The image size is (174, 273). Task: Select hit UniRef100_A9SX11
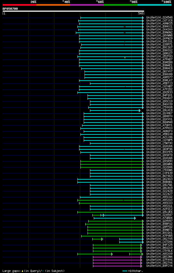pos(159,206)
